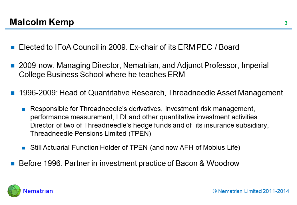Click the blue bullet beside "Elected to IFoA Council"

point(13,48)
